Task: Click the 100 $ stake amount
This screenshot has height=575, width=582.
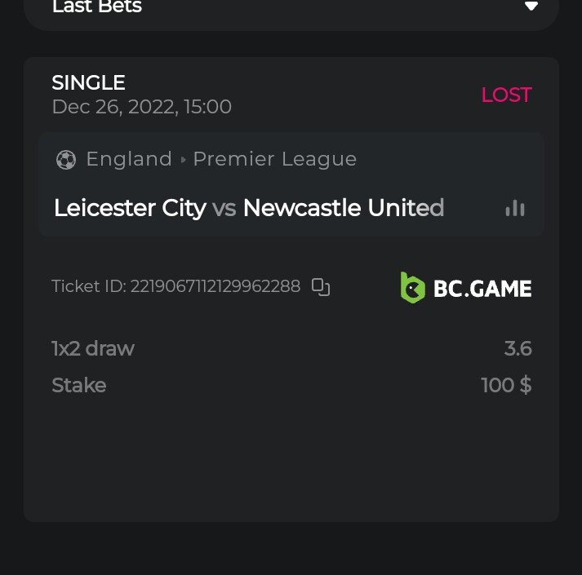Action: pyautogui.click(x=506, y=385)
